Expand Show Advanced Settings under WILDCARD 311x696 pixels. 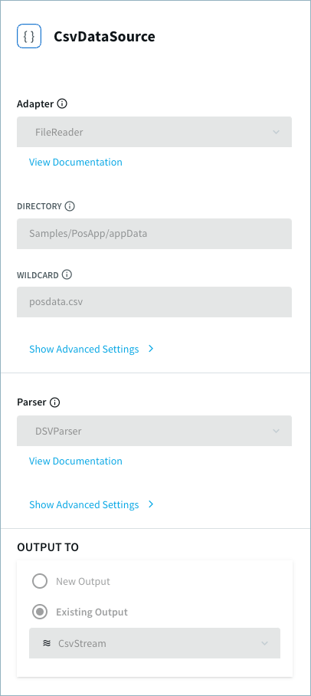point(83,349)
